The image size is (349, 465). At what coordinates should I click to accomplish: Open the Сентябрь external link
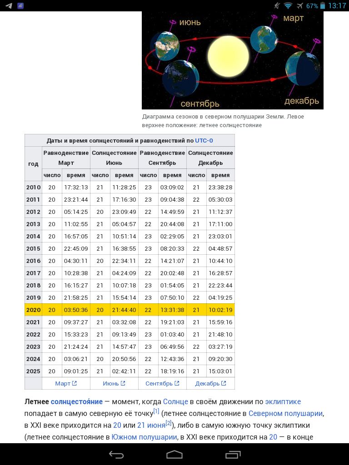click(162, 383)
